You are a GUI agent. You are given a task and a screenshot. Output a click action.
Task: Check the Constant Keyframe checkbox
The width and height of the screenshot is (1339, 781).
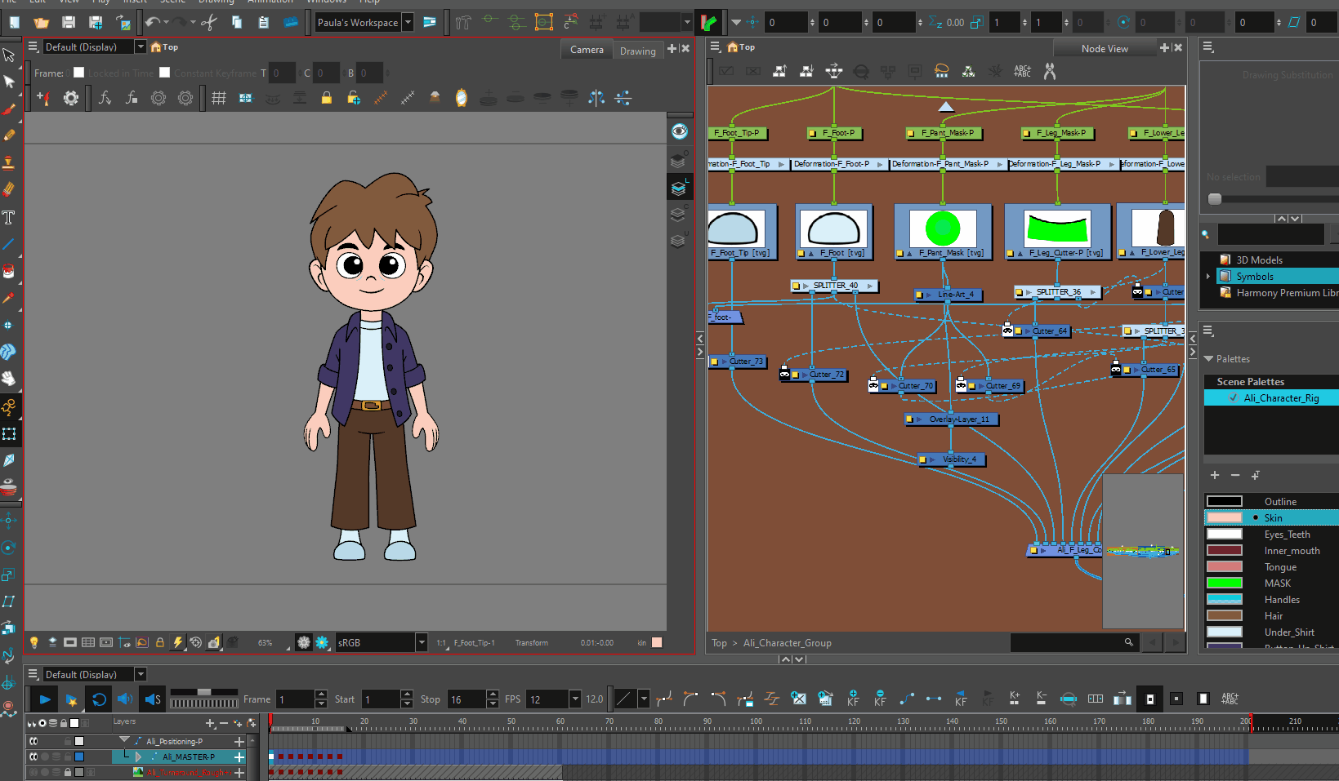164,73
